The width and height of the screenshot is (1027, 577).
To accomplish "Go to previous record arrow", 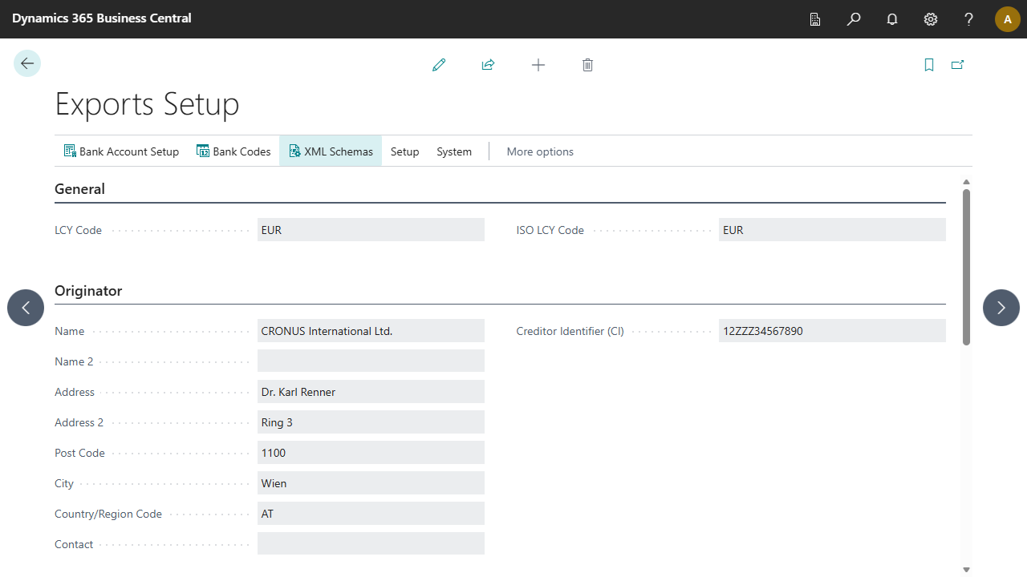I will point(26,308).
